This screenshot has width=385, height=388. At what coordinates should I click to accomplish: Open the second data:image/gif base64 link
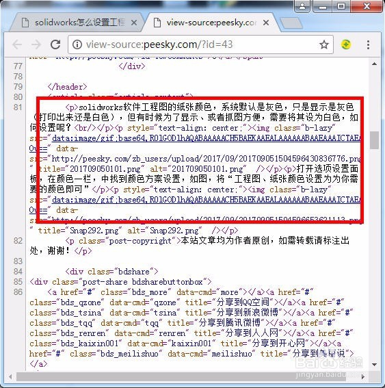click(207, 200)
